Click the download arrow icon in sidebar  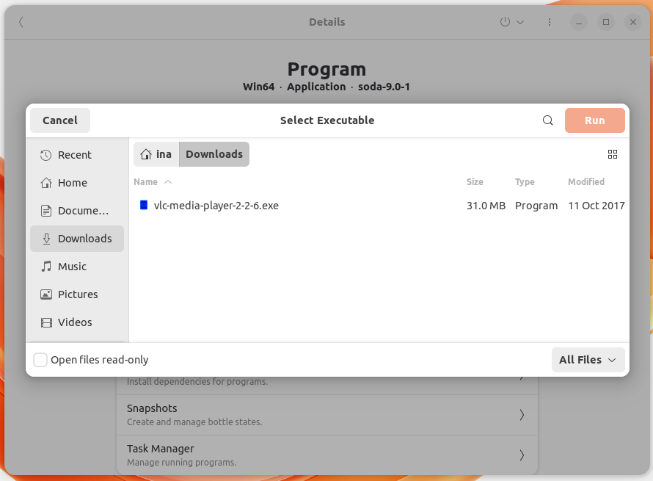[46, 239]
